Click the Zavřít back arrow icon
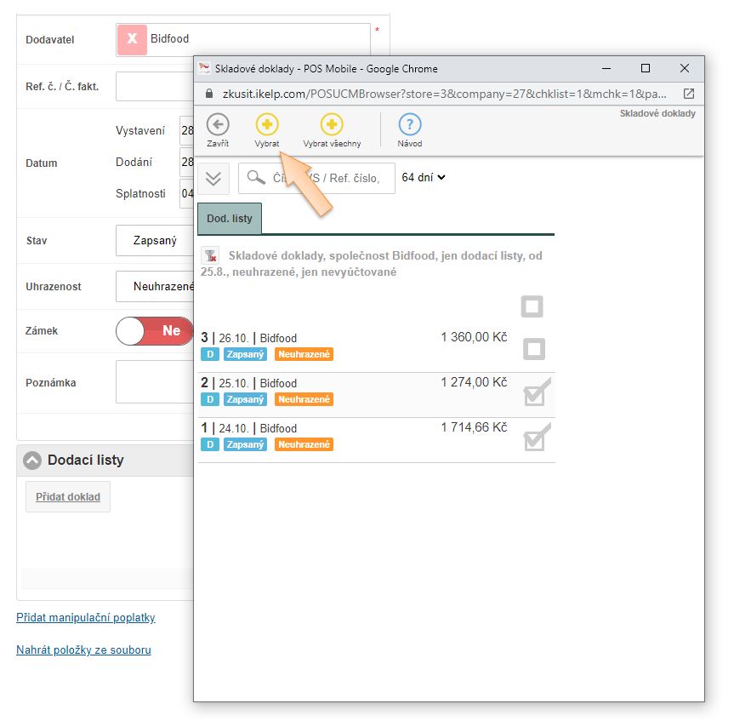The height and width of the screenshot is (721, 734). click(x=218, y=125)
